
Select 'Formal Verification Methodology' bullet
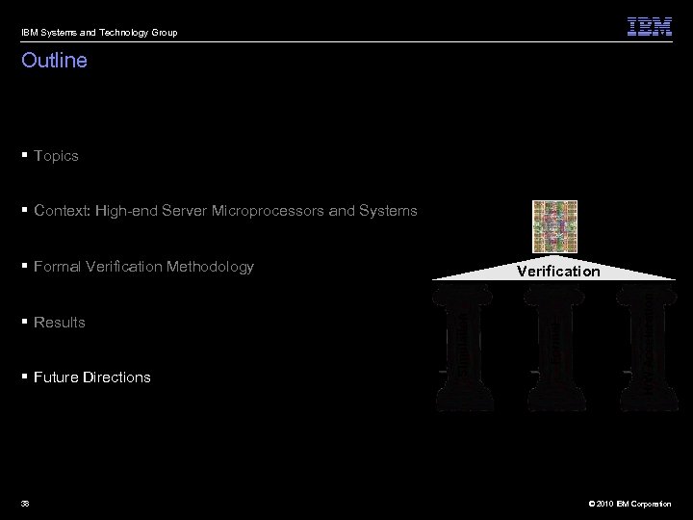point(143,267)
